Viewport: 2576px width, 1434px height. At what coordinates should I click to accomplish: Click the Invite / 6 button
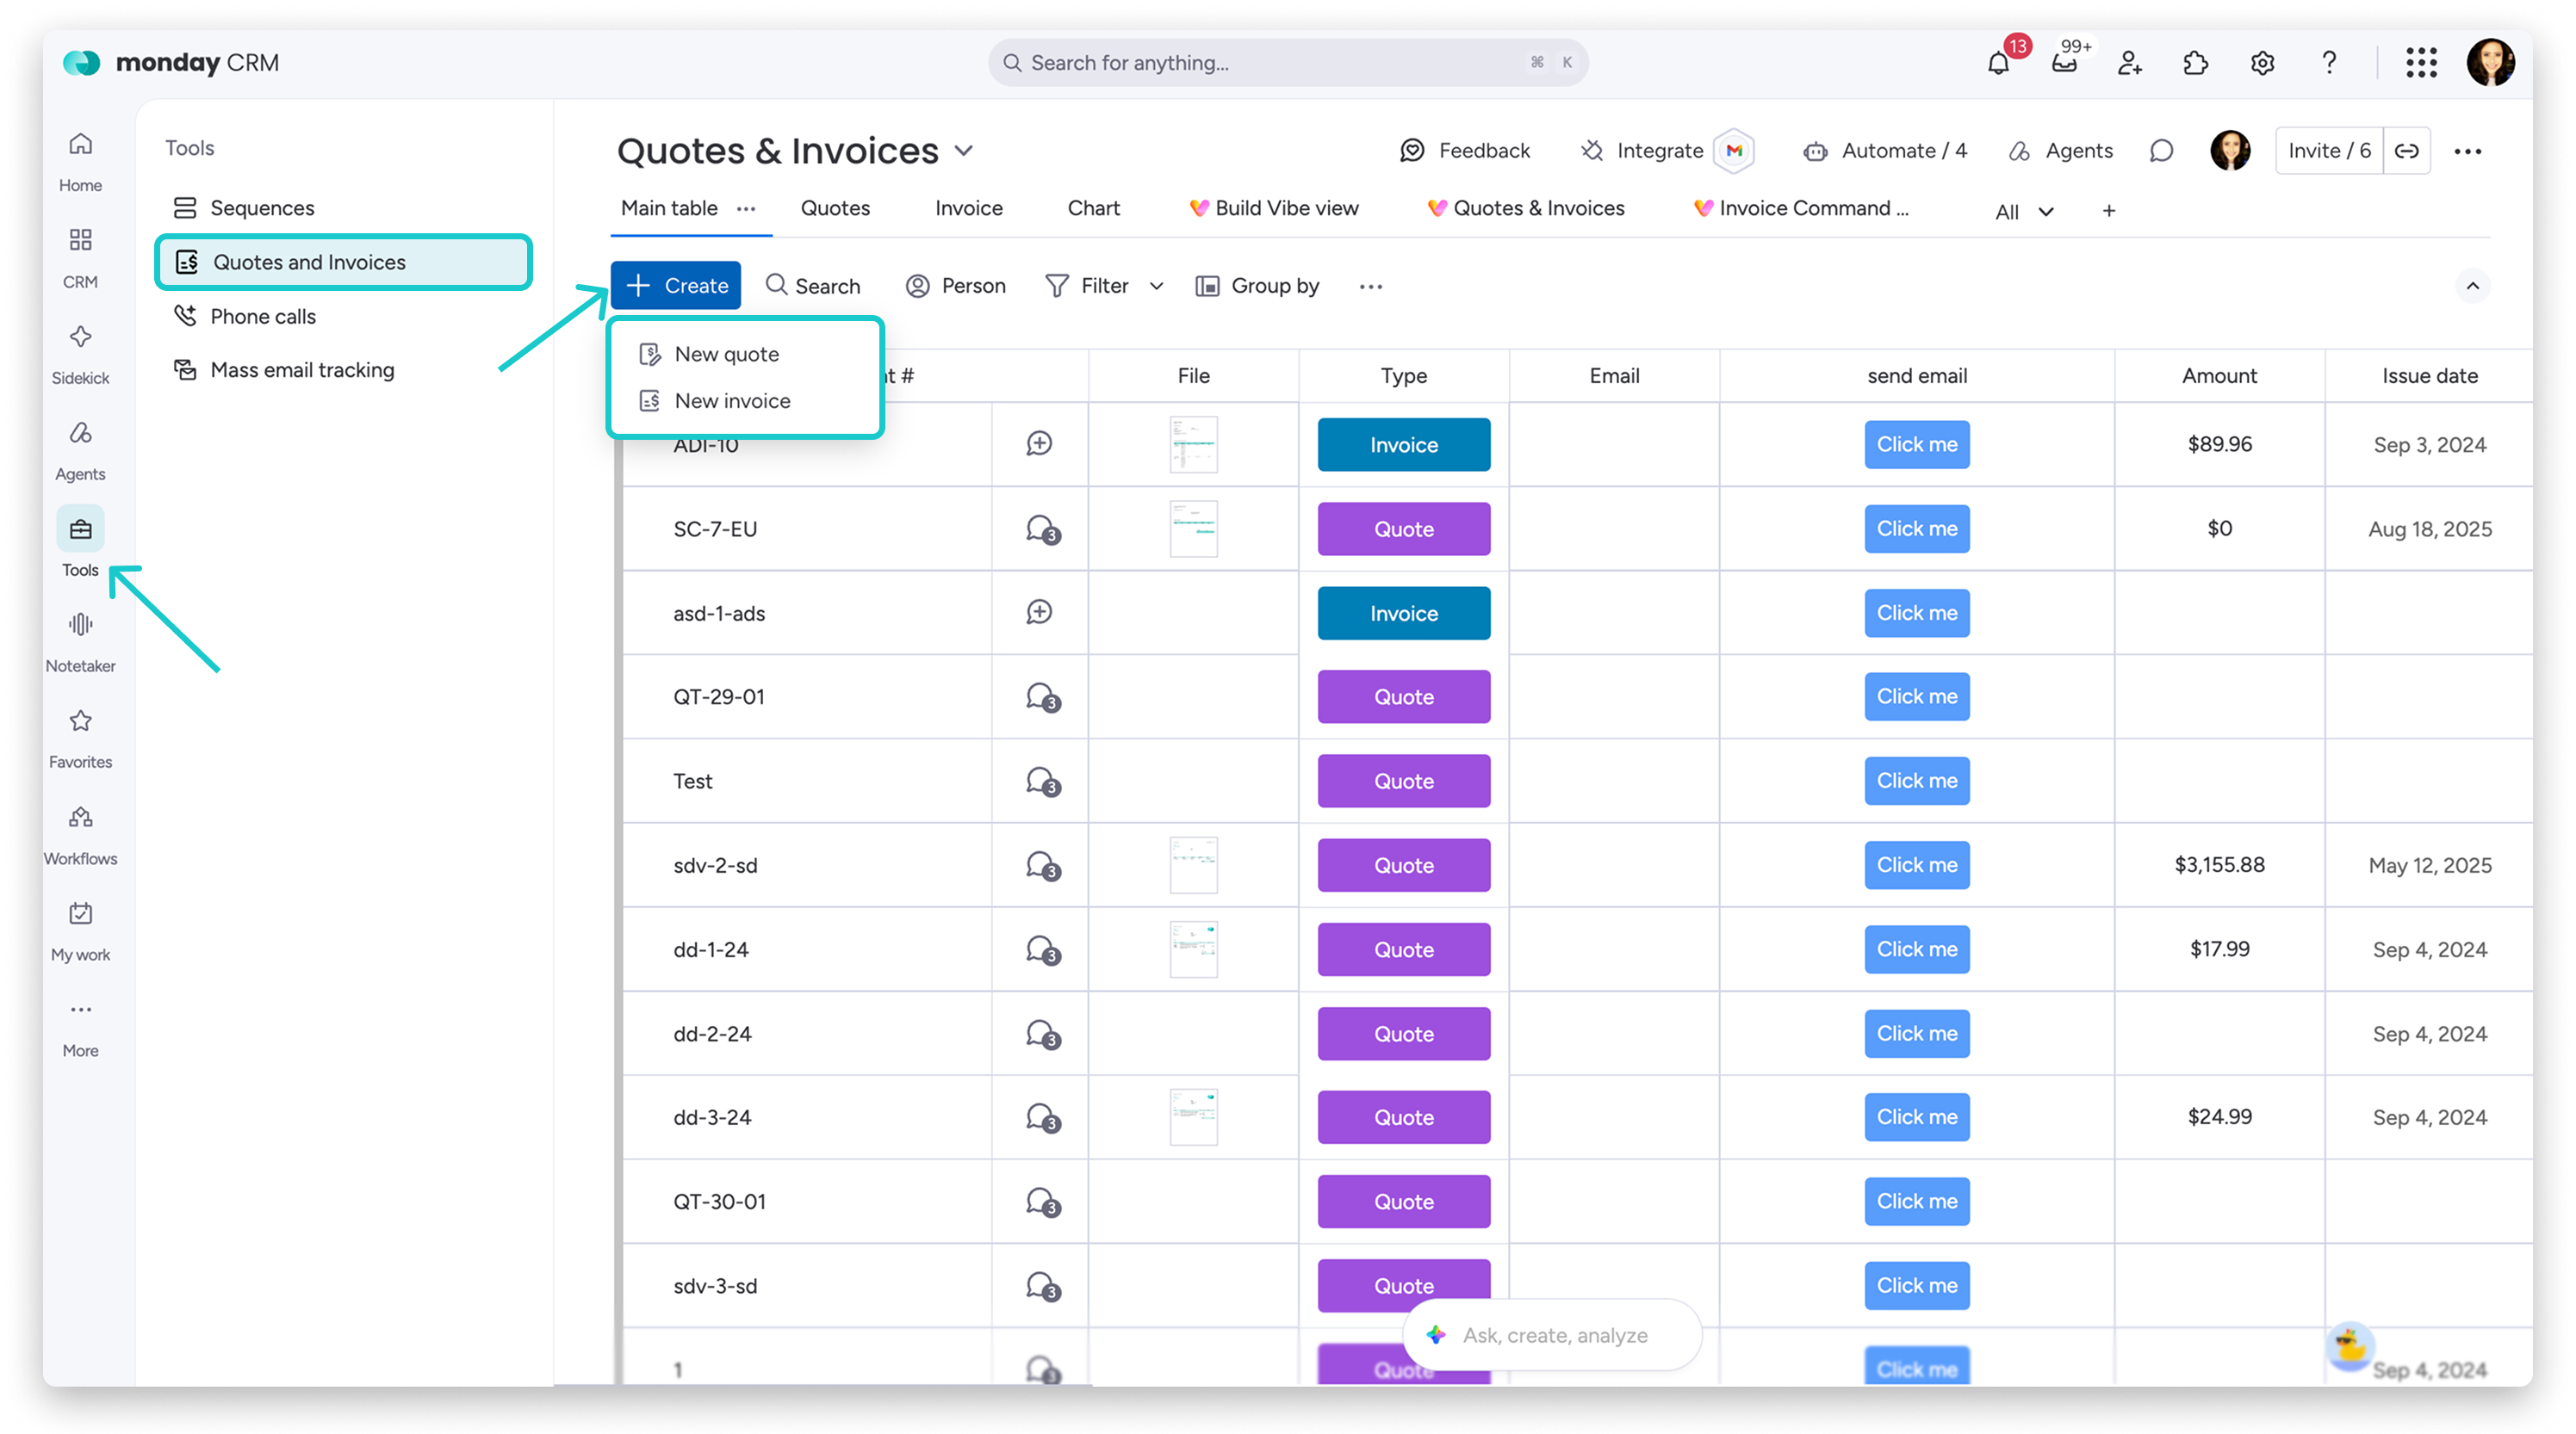(x=2329, y=151)
